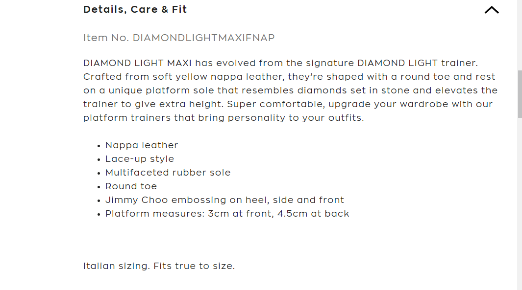Select the 'Nappa leather' bullet item
The image size is (522, 290).
coord(142,145)
